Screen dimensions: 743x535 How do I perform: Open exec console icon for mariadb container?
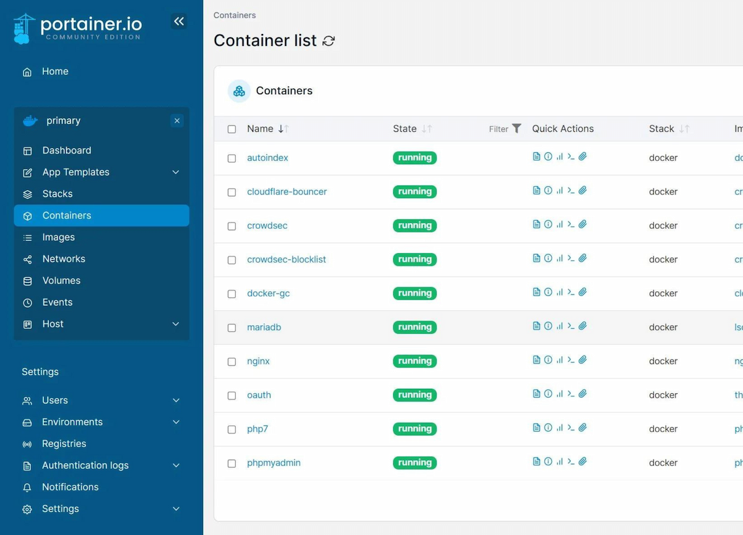point(571,326)
